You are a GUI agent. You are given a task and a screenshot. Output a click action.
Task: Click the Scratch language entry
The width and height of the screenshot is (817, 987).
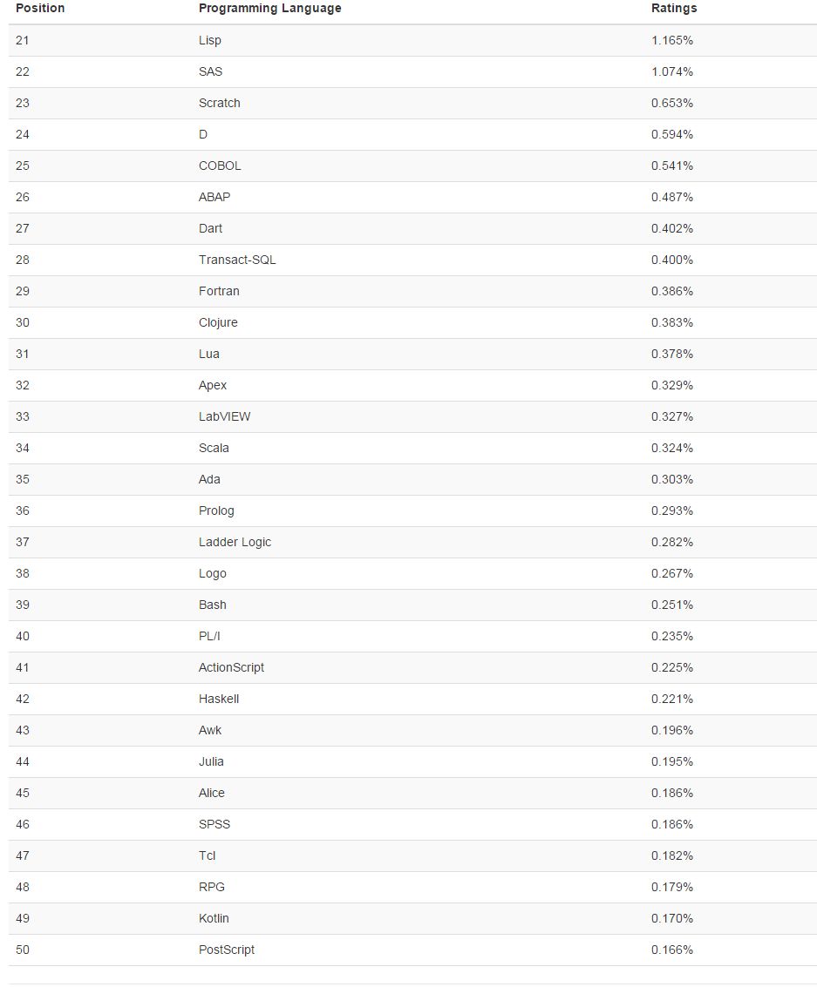point(220,103)
